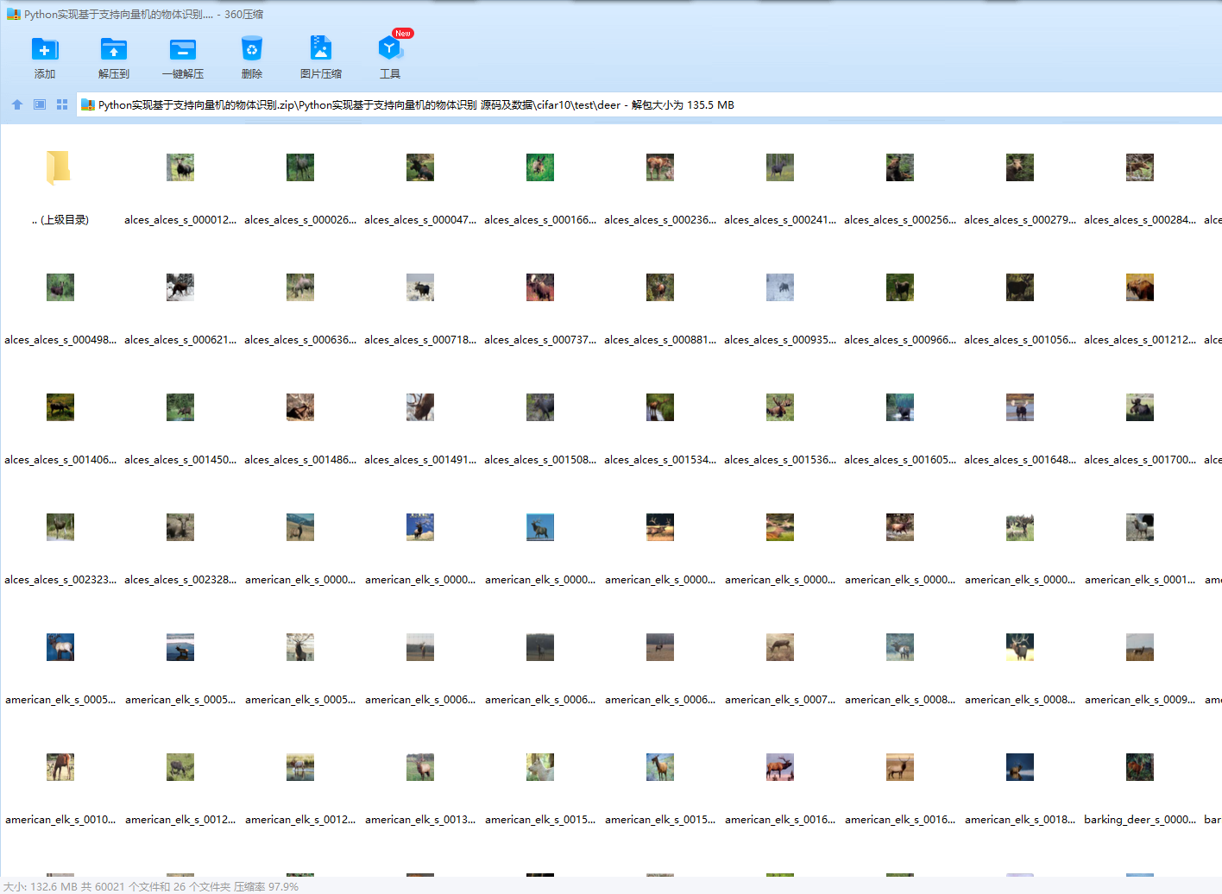Choose the alces_alces_s_000718 image thumbnail

click(420, 287)
